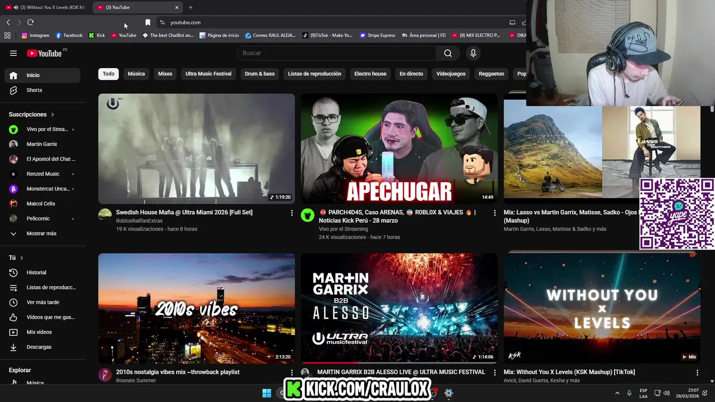
Task: Open Shorts in the sidebar
Action: point(42,90)
